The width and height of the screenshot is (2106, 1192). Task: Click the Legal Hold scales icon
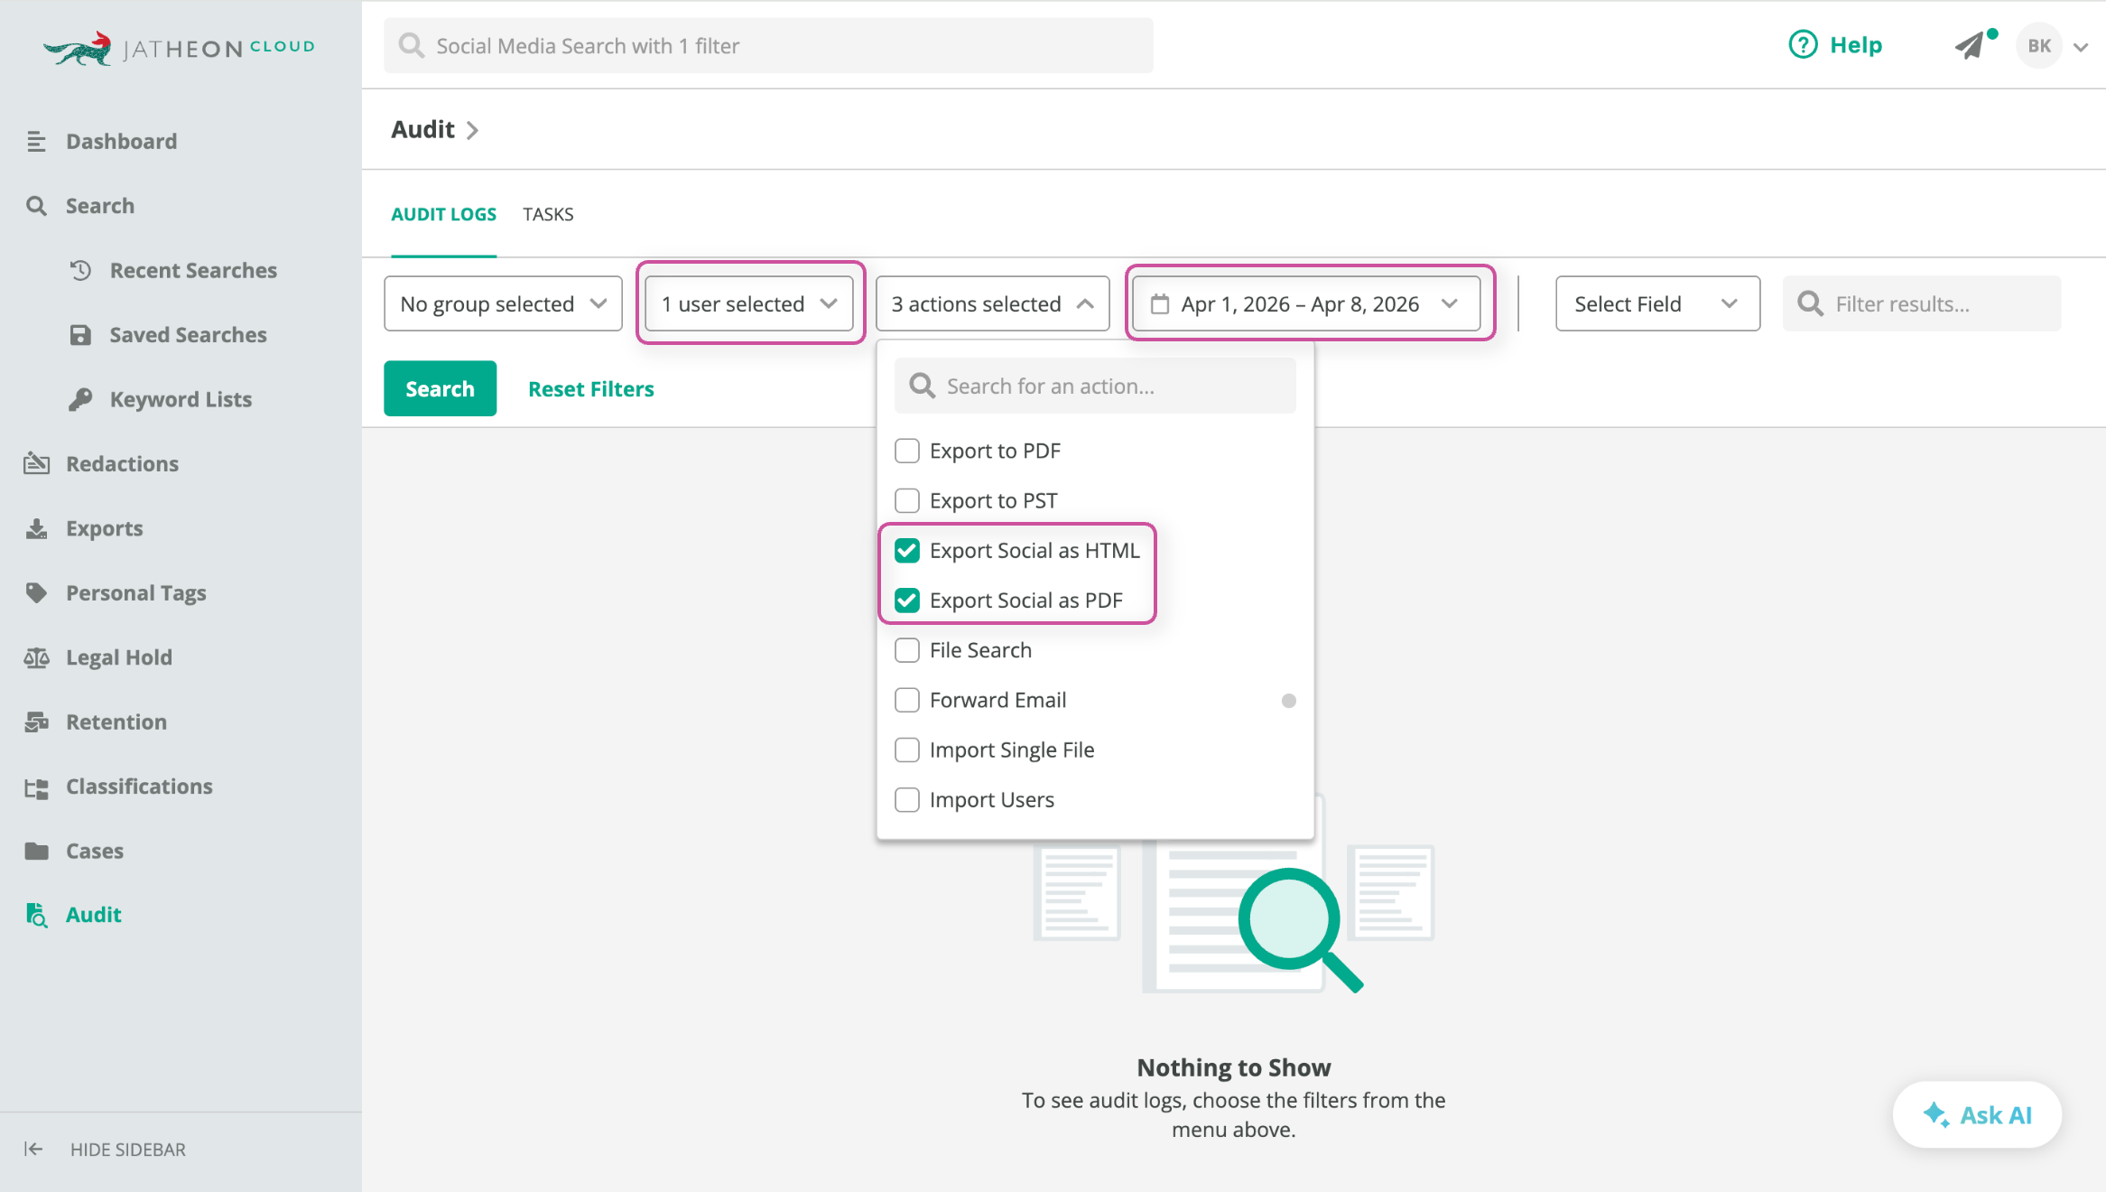(36, 657)
